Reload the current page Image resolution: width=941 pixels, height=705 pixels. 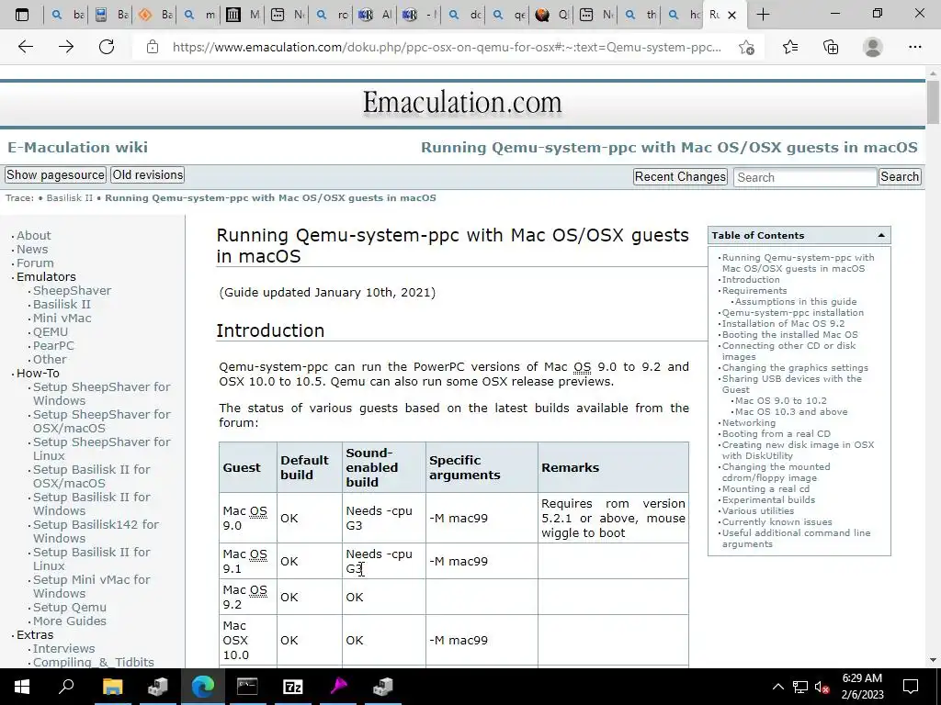click(x=107, y=47)
